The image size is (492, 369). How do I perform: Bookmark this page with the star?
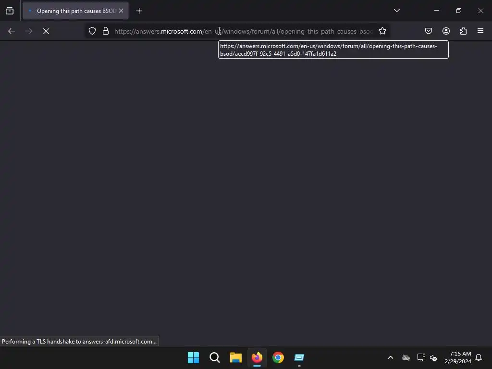[382, 31]
